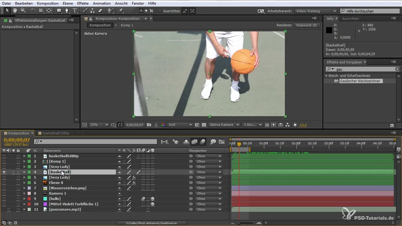Hide the Basketball layer eye icon

tap(4, 172)
